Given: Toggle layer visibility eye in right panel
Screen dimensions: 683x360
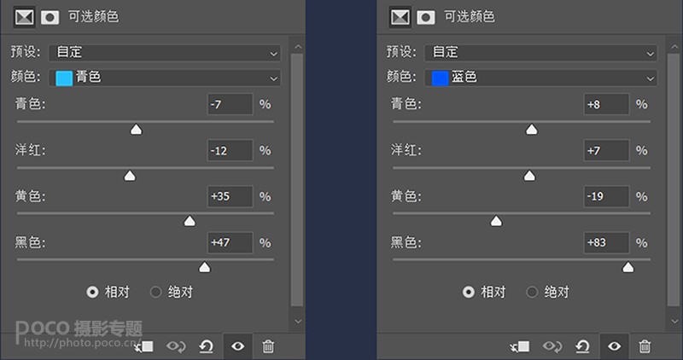Looking at the screenshot, I should click(x=614, y=345).
